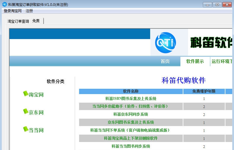234x150 pixels.
Task: Open 当当网多功能助手 link
Action: coord(131,106)
